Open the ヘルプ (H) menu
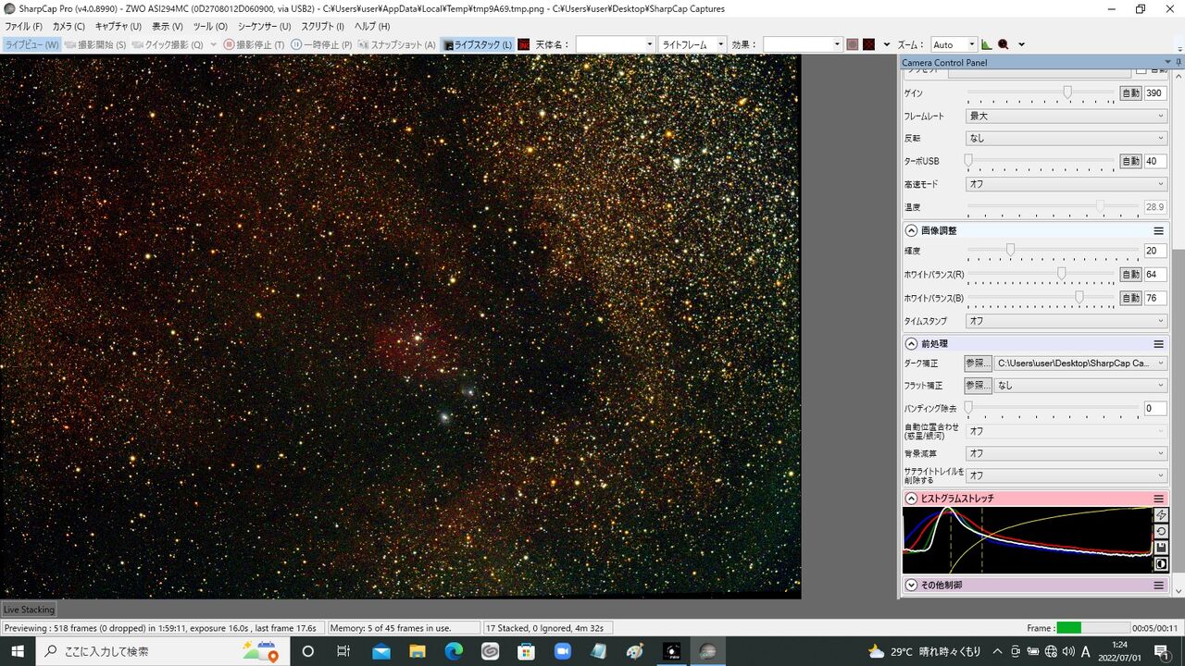Image resolution: width=1185 pixels, height=666 pixels. (x=372, y=27)
